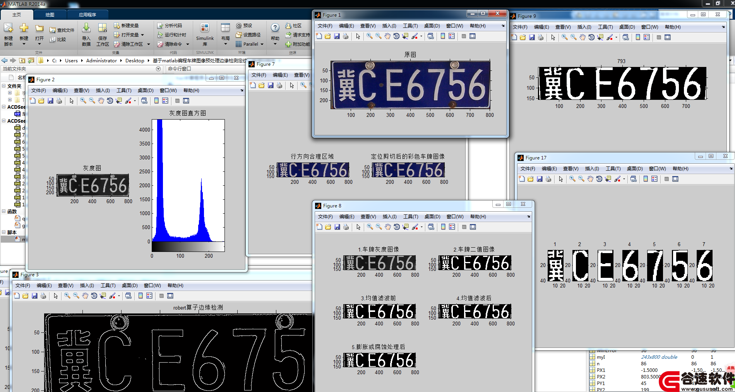
Task: Toggle Insert Colorbar in Figure 2
Action: (156, 101)
